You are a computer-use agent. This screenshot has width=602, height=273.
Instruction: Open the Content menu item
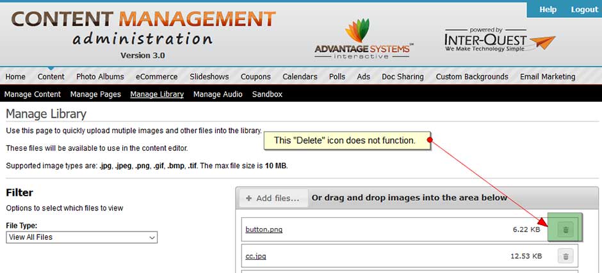51,77
